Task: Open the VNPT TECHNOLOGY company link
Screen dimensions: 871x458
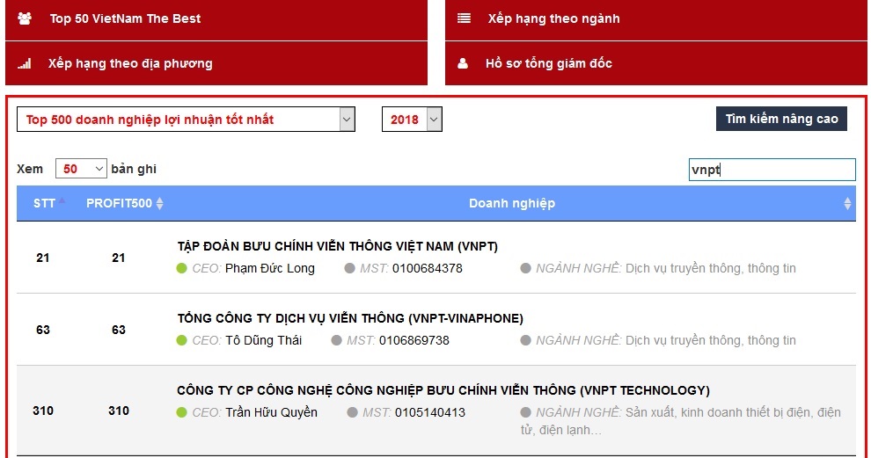Action: point(443,390)
